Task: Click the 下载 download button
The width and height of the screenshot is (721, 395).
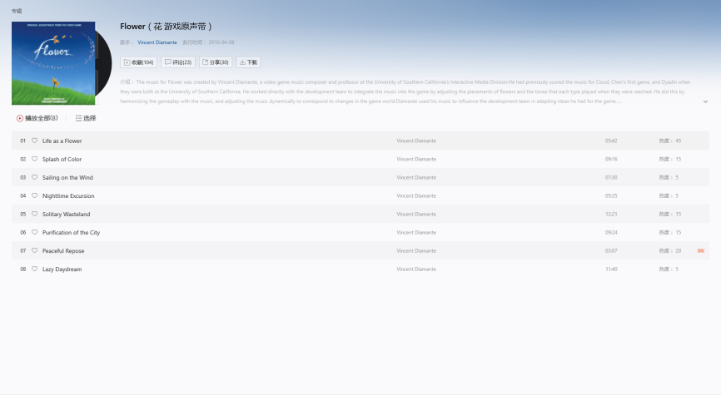Action: (x=248, y=62)
